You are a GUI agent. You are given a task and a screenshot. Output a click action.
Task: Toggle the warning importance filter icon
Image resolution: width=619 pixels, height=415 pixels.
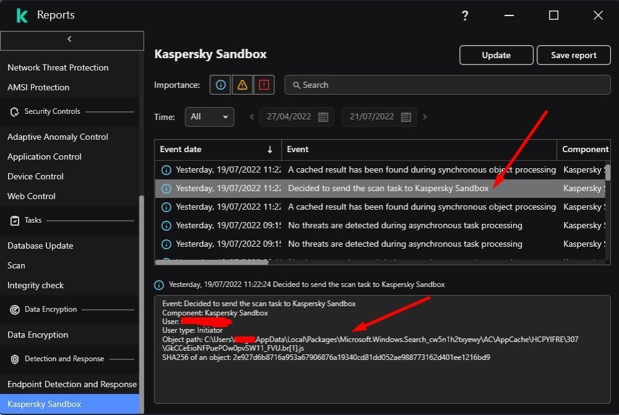pos(242,85)
